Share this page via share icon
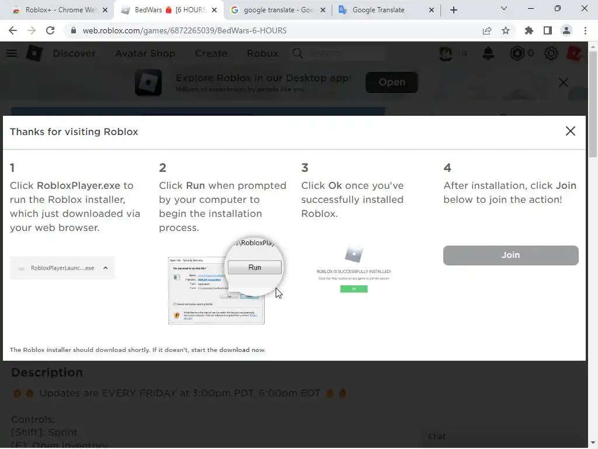 point(487,30)
